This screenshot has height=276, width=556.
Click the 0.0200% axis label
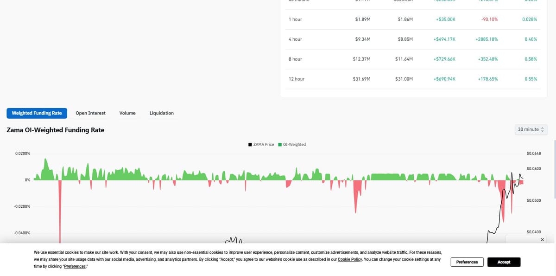tap(23, 153)
